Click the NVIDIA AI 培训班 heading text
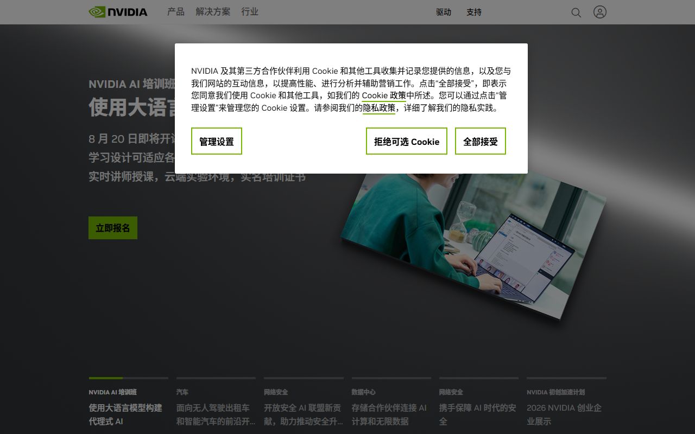695x434 pixels. [132, 84]
